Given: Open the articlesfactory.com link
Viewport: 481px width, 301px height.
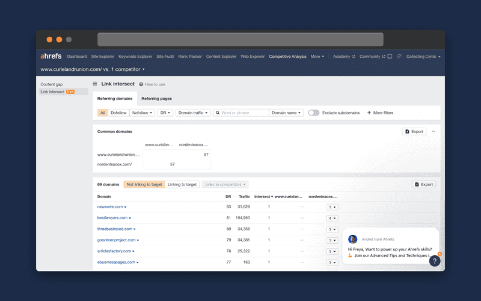Looking at the screenshot, I should (114, 251).
